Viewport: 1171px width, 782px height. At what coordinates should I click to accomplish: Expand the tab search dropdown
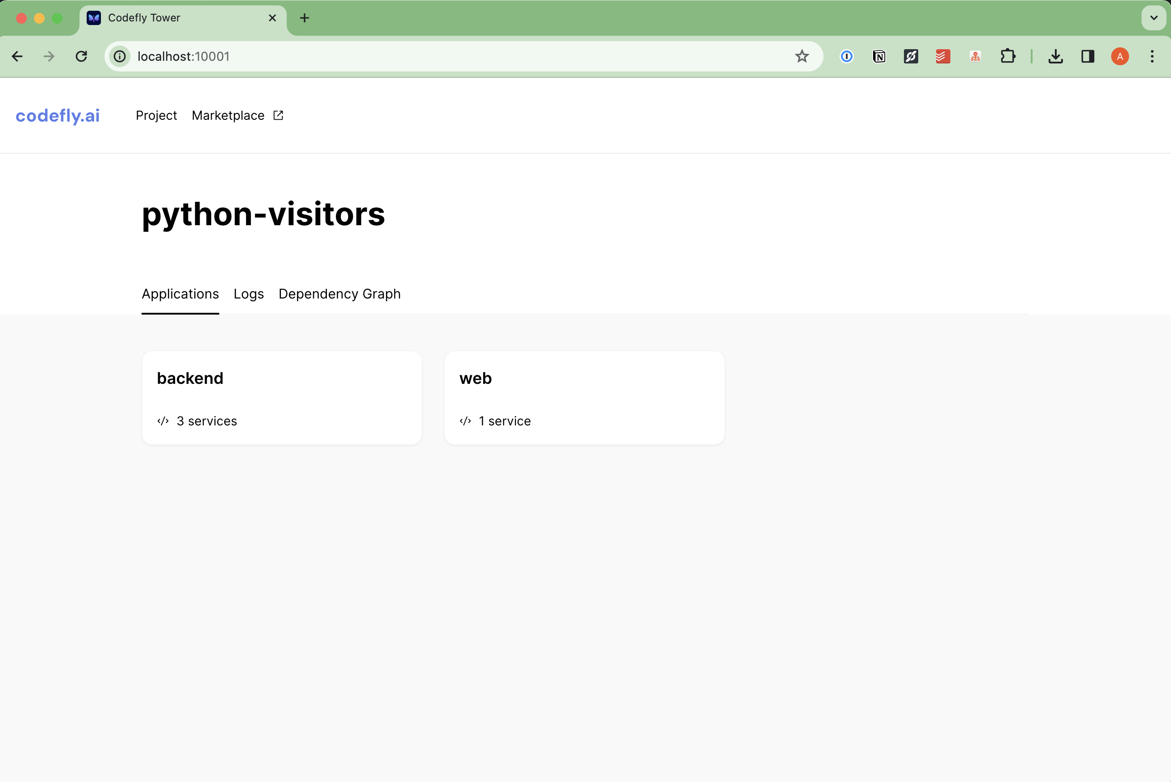click(x=1154, y=18)
